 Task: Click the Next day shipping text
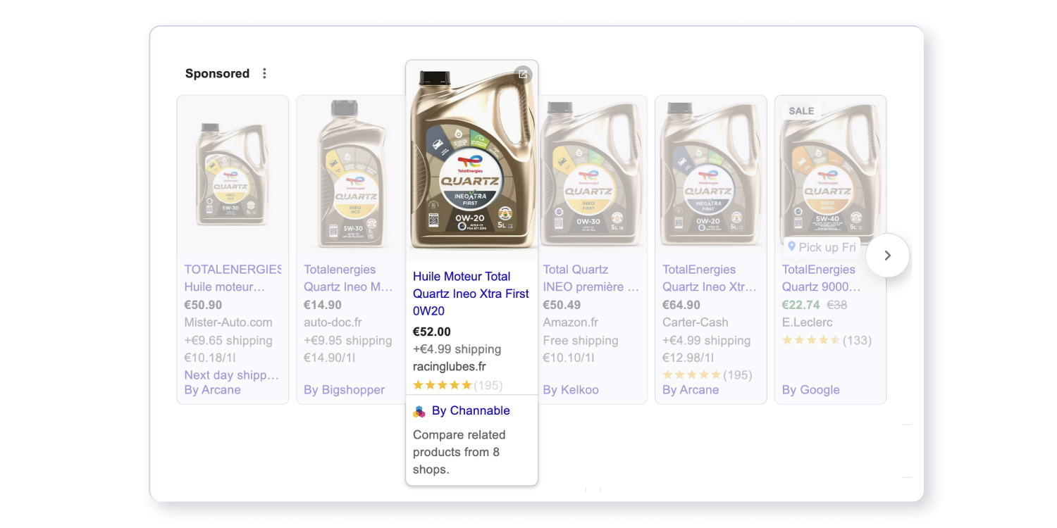[x=232, y=375]
